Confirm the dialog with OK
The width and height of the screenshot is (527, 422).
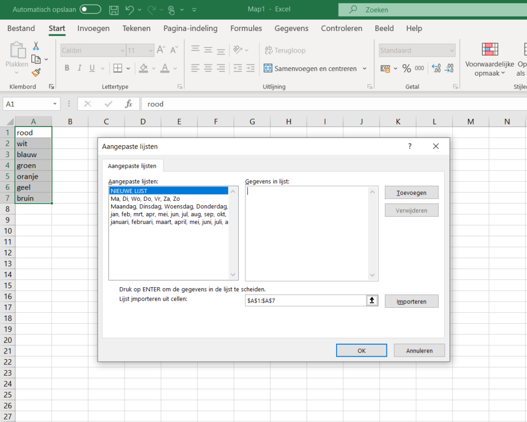[x=361, y=350]
